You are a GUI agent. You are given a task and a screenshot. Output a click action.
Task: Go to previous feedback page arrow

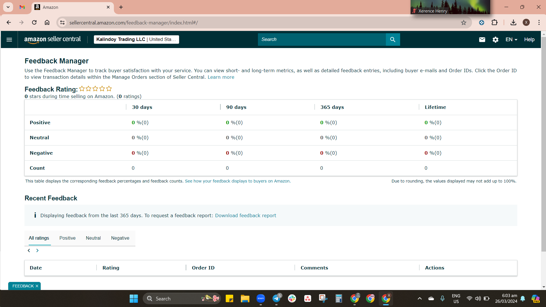click(x=29, y=250)
